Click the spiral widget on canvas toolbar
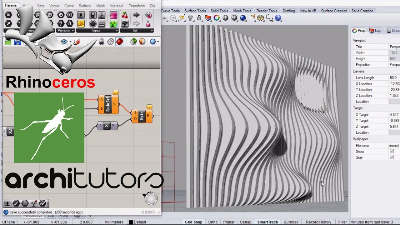400x225 pixels. tap(25, 203)
